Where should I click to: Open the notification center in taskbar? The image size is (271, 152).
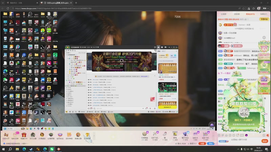click(267, 149)
